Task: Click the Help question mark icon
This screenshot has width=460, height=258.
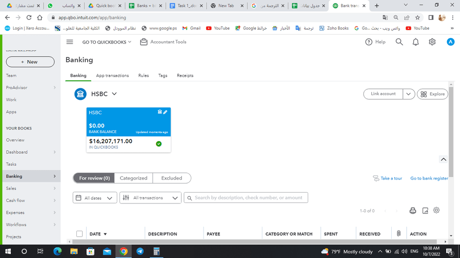Action: [x=368, y=42]
